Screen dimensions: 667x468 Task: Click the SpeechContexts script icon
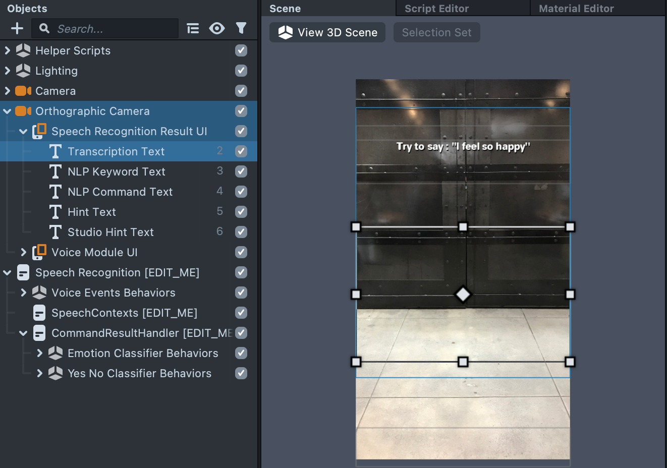point(39,313)
